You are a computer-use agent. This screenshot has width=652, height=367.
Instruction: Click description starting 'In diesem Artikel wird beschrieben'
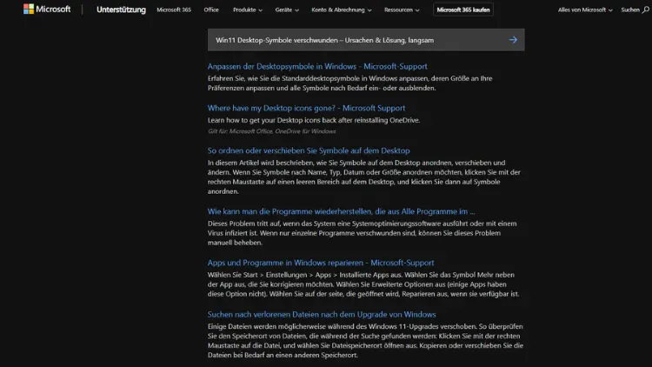click(364, 177)
